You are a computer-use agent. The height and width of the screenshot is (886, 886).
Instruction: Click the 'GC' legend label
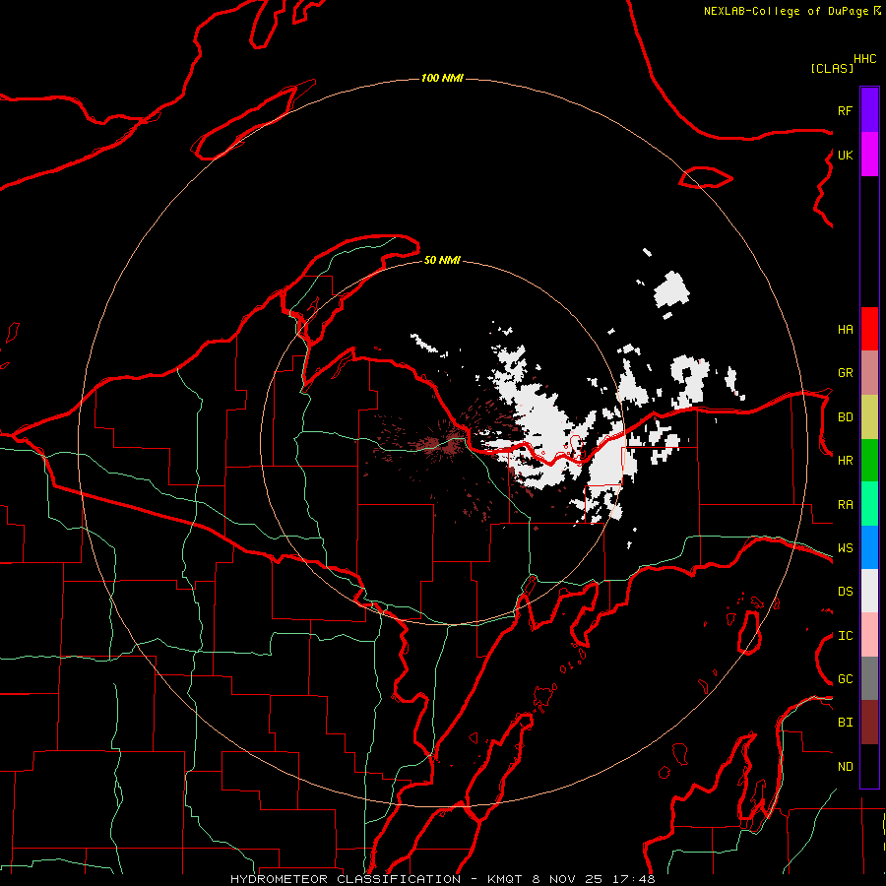point(845,679)
